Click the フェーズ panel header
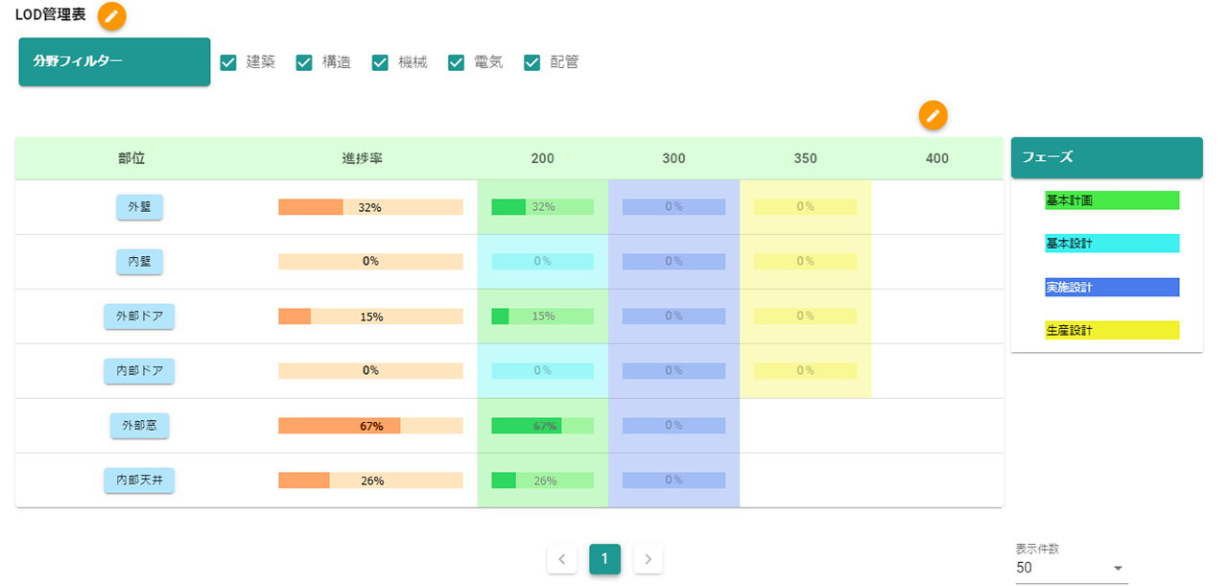1228x586 pixels. [x=1106, y=157]
